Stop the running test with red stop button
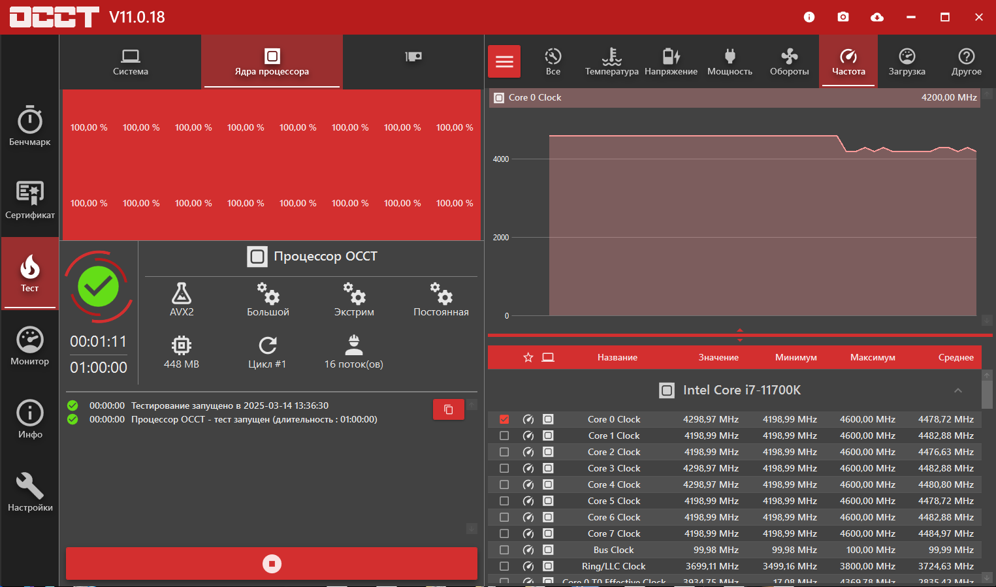Screen dimensions: 996x587 pos(272,563)
